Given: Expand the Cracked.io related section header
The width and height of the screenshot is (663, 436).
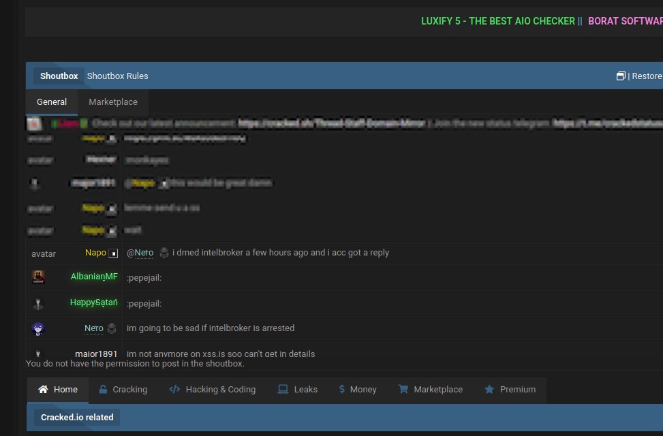Looking at the screenshot, I should click(77, 417).
